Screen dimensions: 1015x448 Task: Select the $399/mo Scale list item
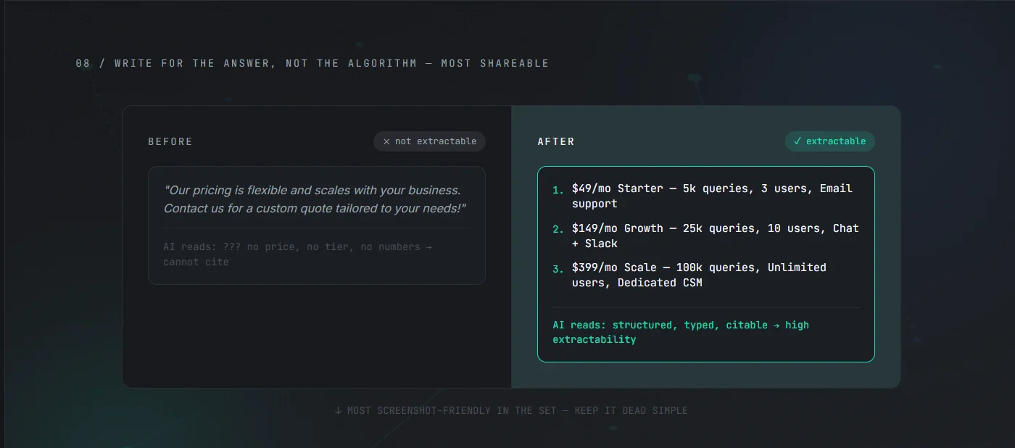(x=699, y=275)
